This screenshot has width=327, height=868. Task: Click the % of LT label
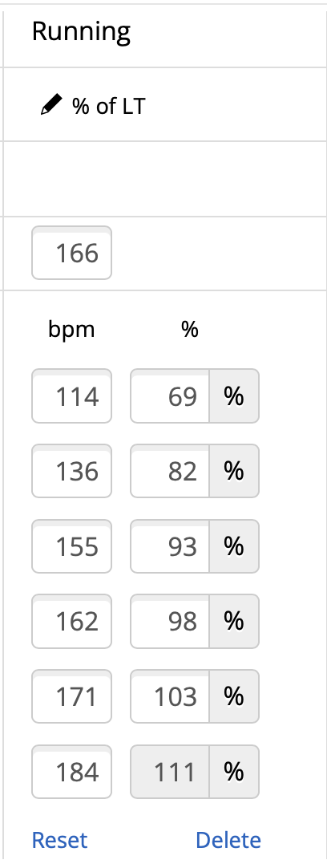click(108, 106)
